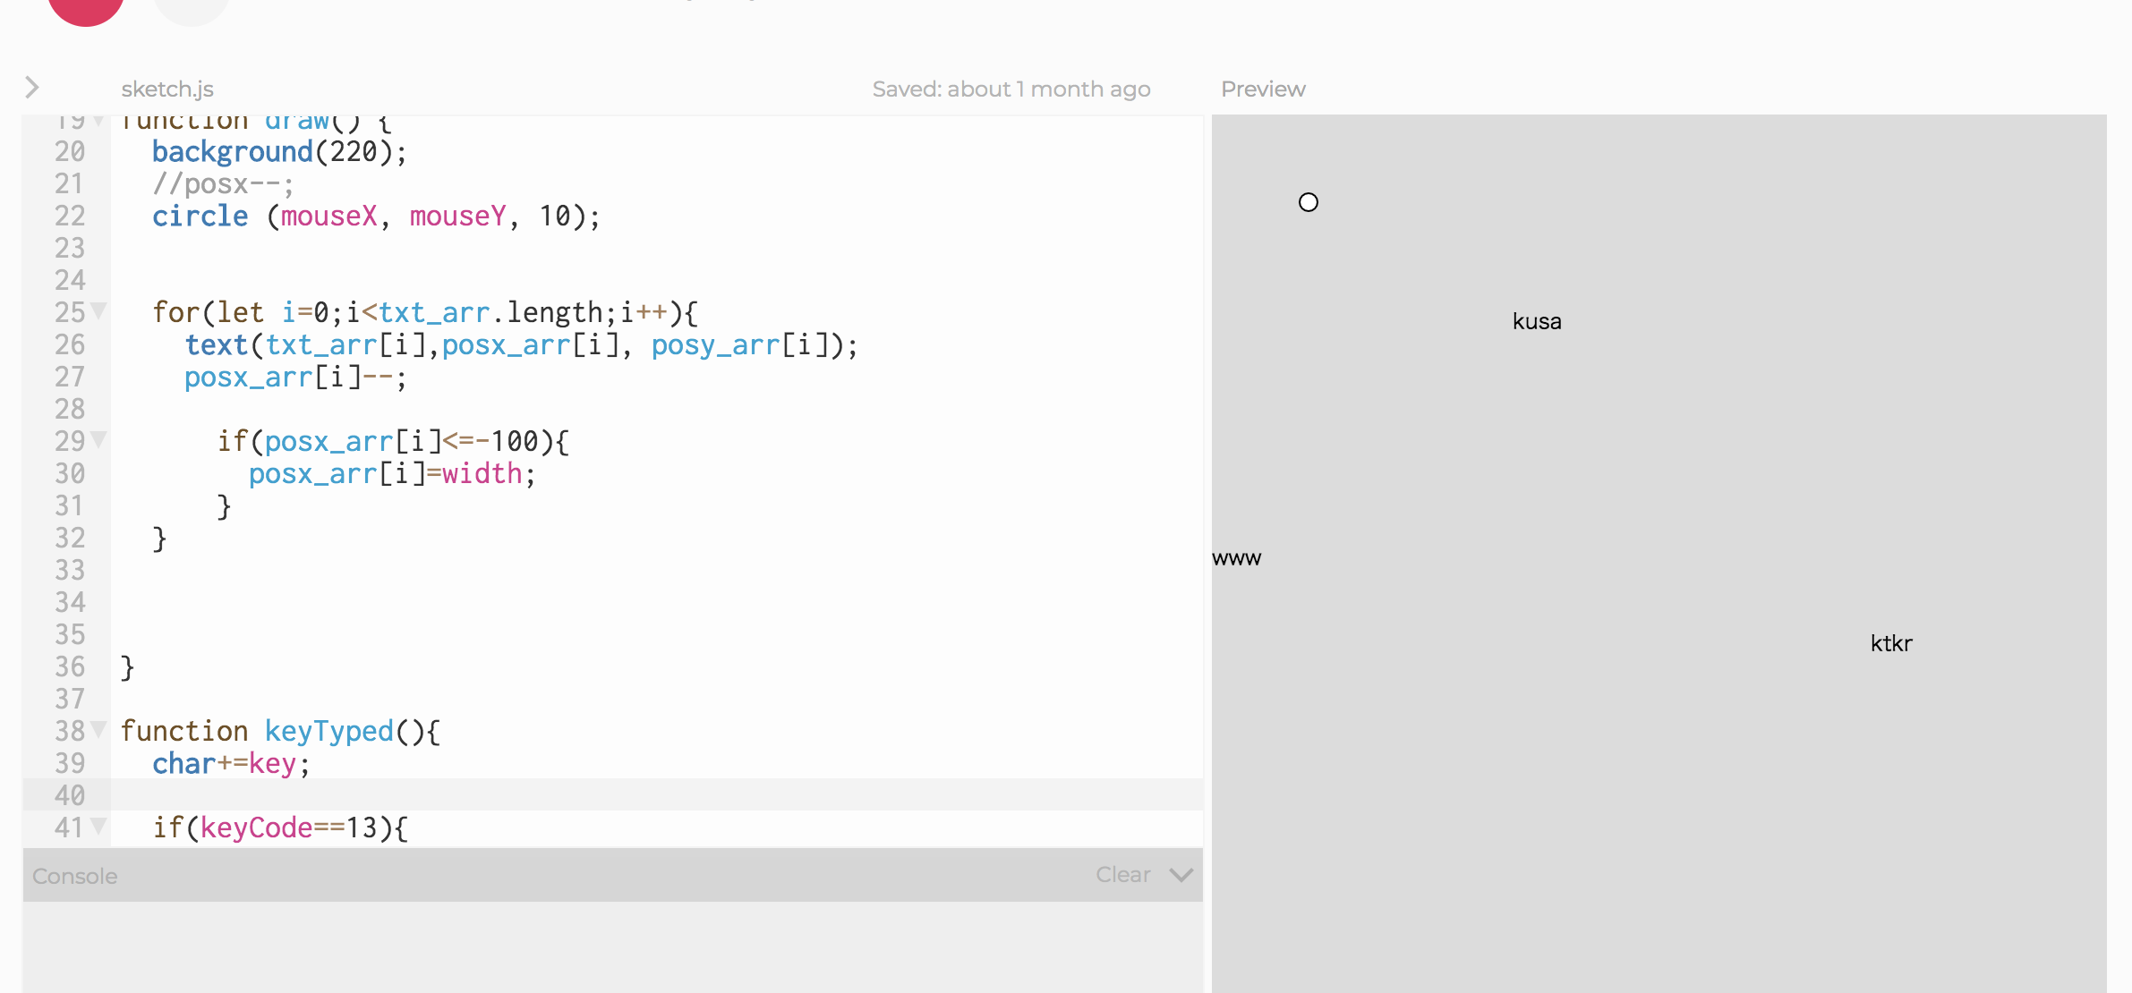The image size is (2132, 993).
Task: Collapse the for loop at line 25
Action: tap(99, 311)
